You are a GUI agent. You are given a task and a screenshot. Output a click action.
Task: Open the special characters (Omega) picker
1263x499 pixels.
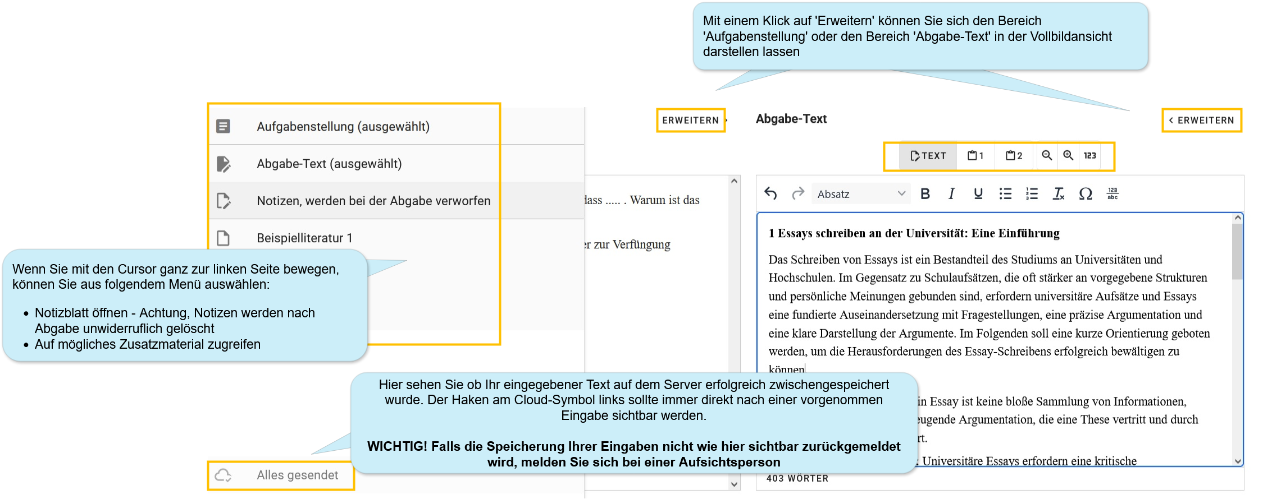(1086, 194)
